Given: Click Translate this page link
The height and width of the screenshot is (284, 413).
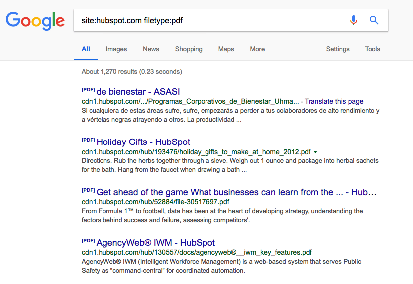Looking at the screenshot, I should pyautogui.click(x=334, y=101).
